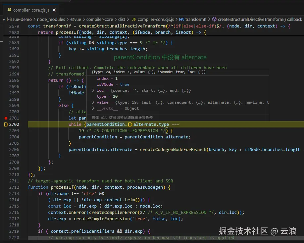The image size is (304, 243).
Task: Expand the loc property in debug hover
Action: [93, 90]
